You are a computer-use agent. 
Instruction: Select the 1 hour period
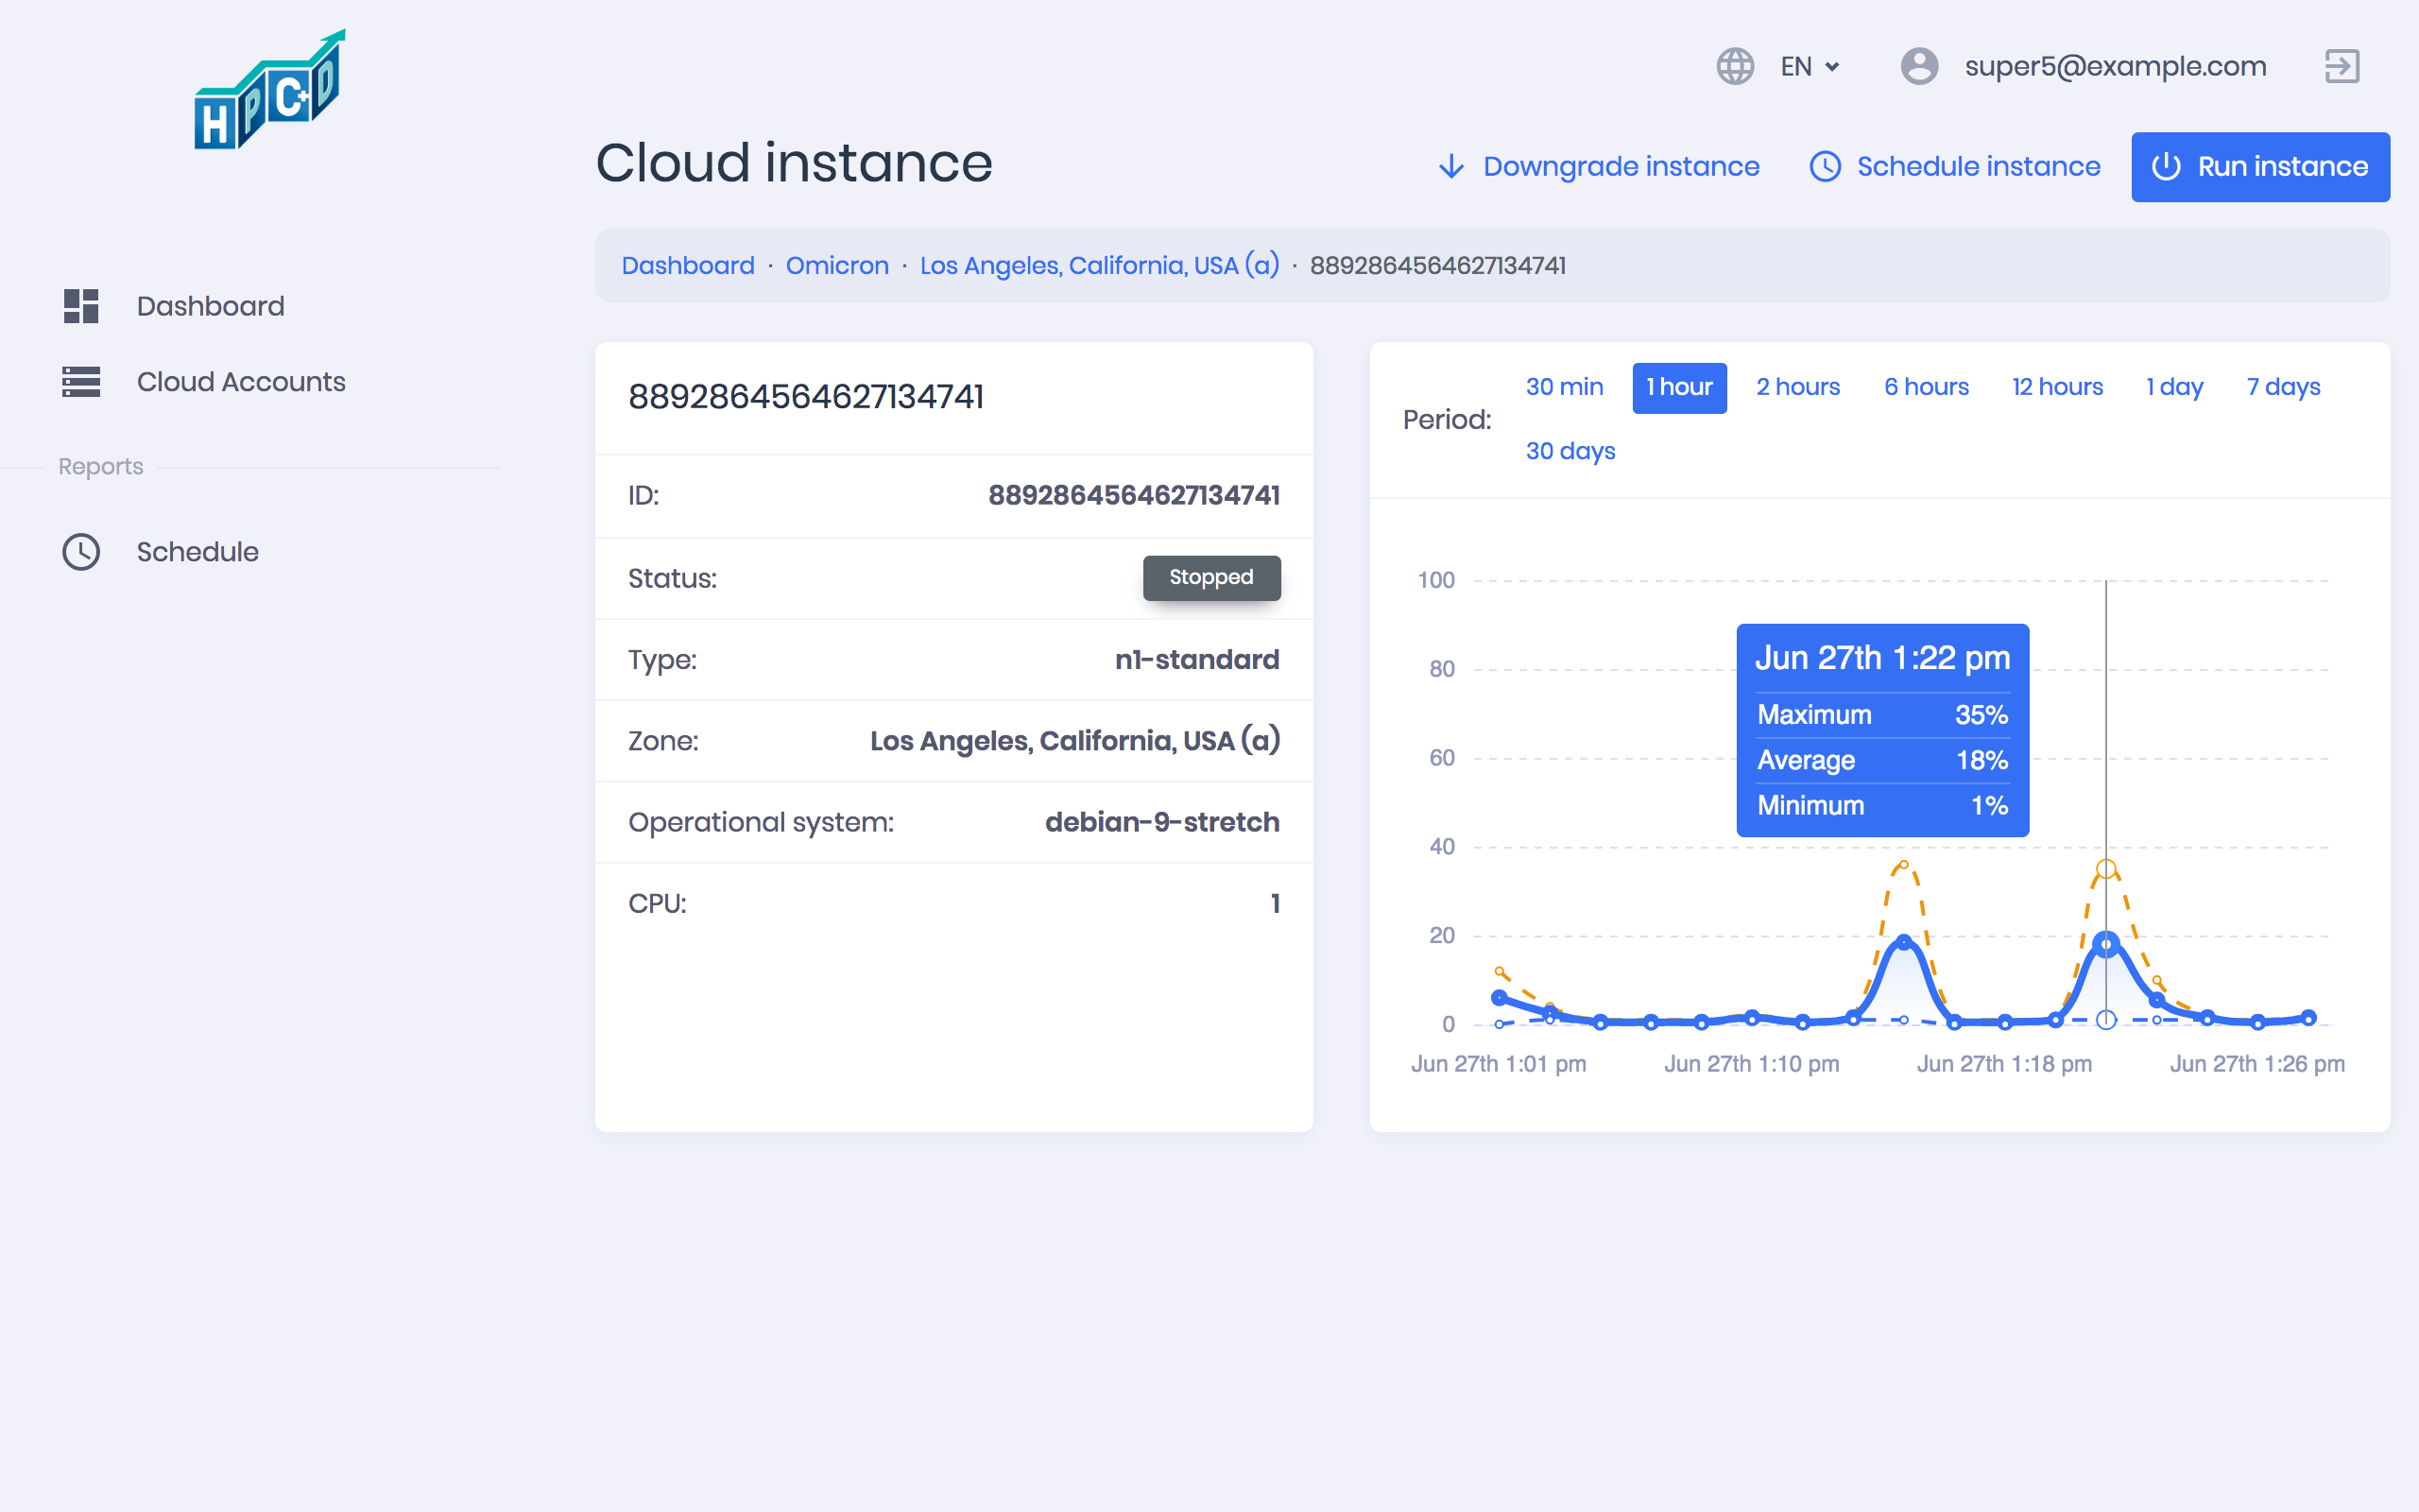pyautogui.click(x=1678, y=387)
